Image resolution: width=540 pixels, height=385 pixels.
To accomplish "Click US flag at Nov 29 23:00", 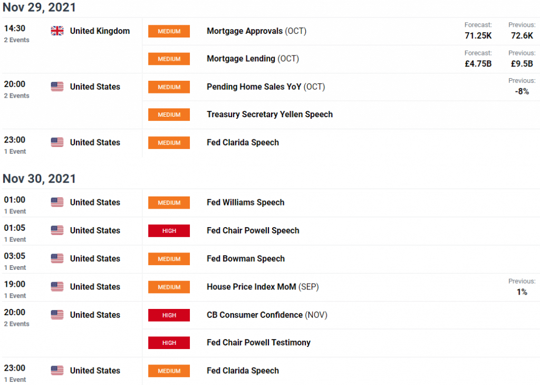I will pos(57,143).
